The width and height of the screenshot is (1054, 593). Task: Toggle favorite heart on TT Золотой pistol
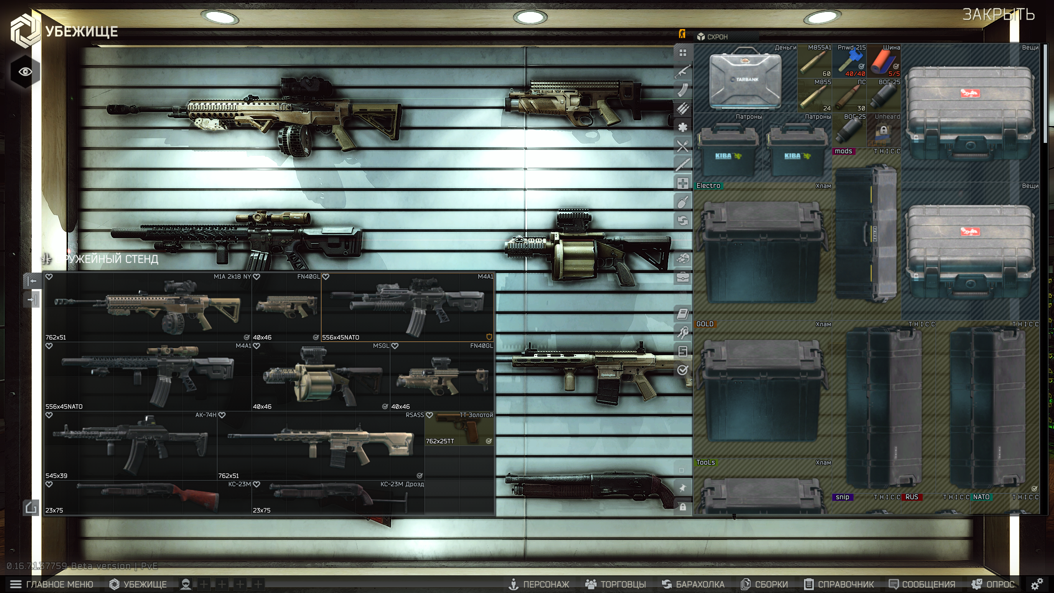tap(429, 415)
